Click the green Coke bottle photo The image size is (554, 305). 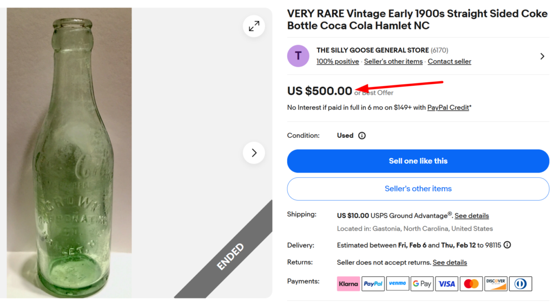(69, 152)
